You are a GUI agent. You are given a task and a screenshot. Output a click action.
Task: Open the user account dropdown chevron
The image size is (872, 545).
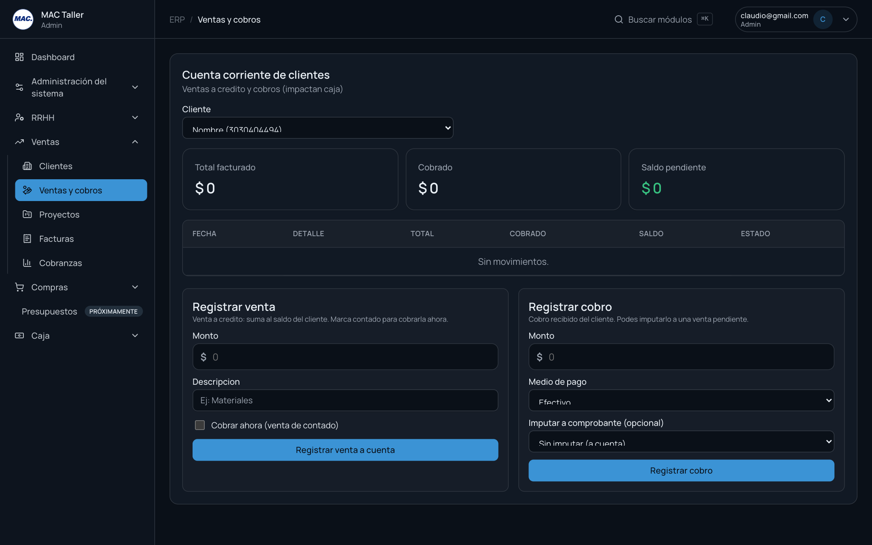pos(846,19)
